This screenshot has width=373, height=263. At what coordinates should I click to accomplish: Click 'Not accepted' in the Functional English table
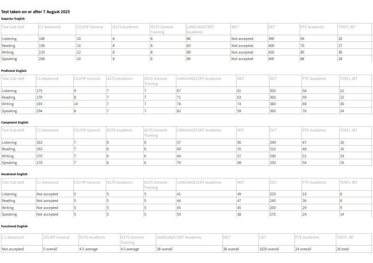click(11, 249)
